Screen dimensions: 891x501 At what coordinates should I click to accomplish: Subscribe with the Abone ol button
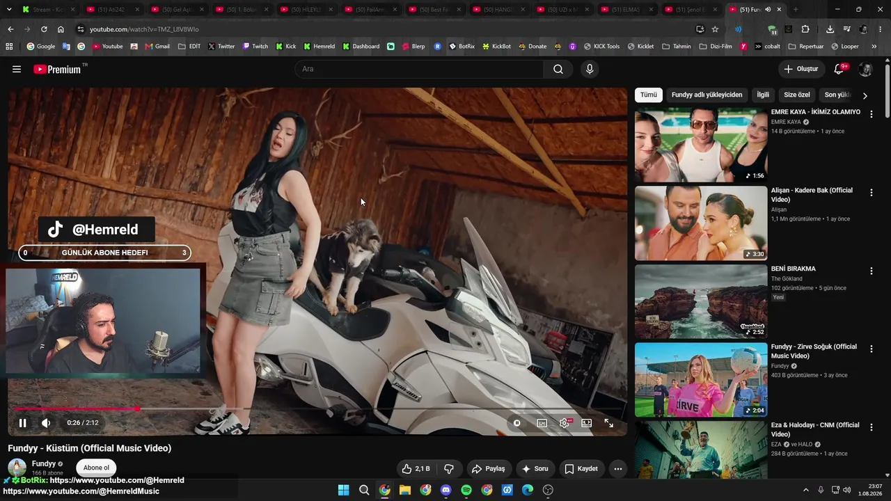click(x=96, y=468)
